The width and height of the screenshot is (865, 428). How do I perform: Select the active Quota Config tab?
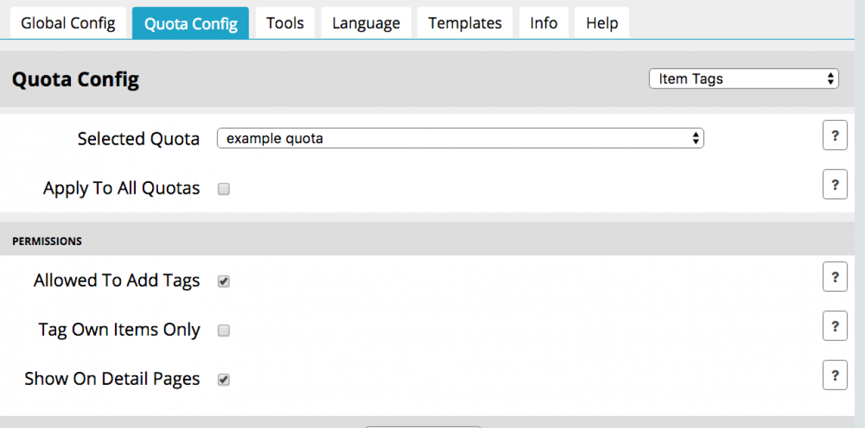[x=191, y=24]
